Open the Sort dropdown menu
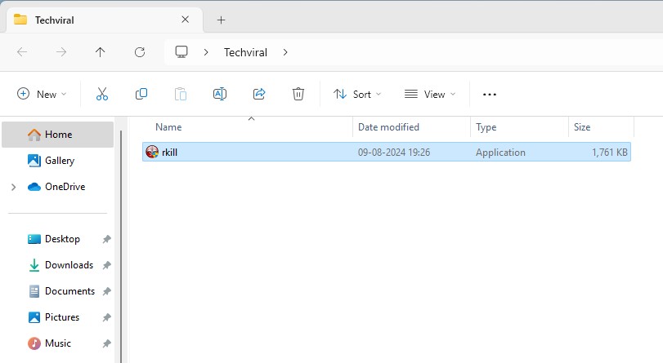The image size is (663, 363). (x=357, y=94)
